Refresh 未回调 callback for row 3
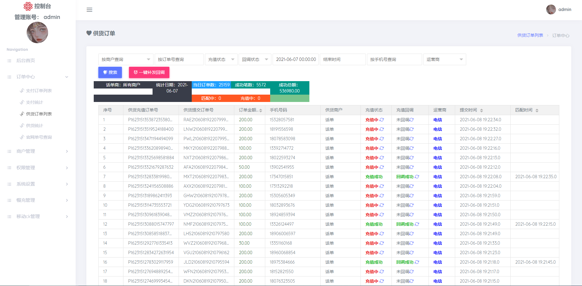582x286 pixels. (x=412, y=139)
